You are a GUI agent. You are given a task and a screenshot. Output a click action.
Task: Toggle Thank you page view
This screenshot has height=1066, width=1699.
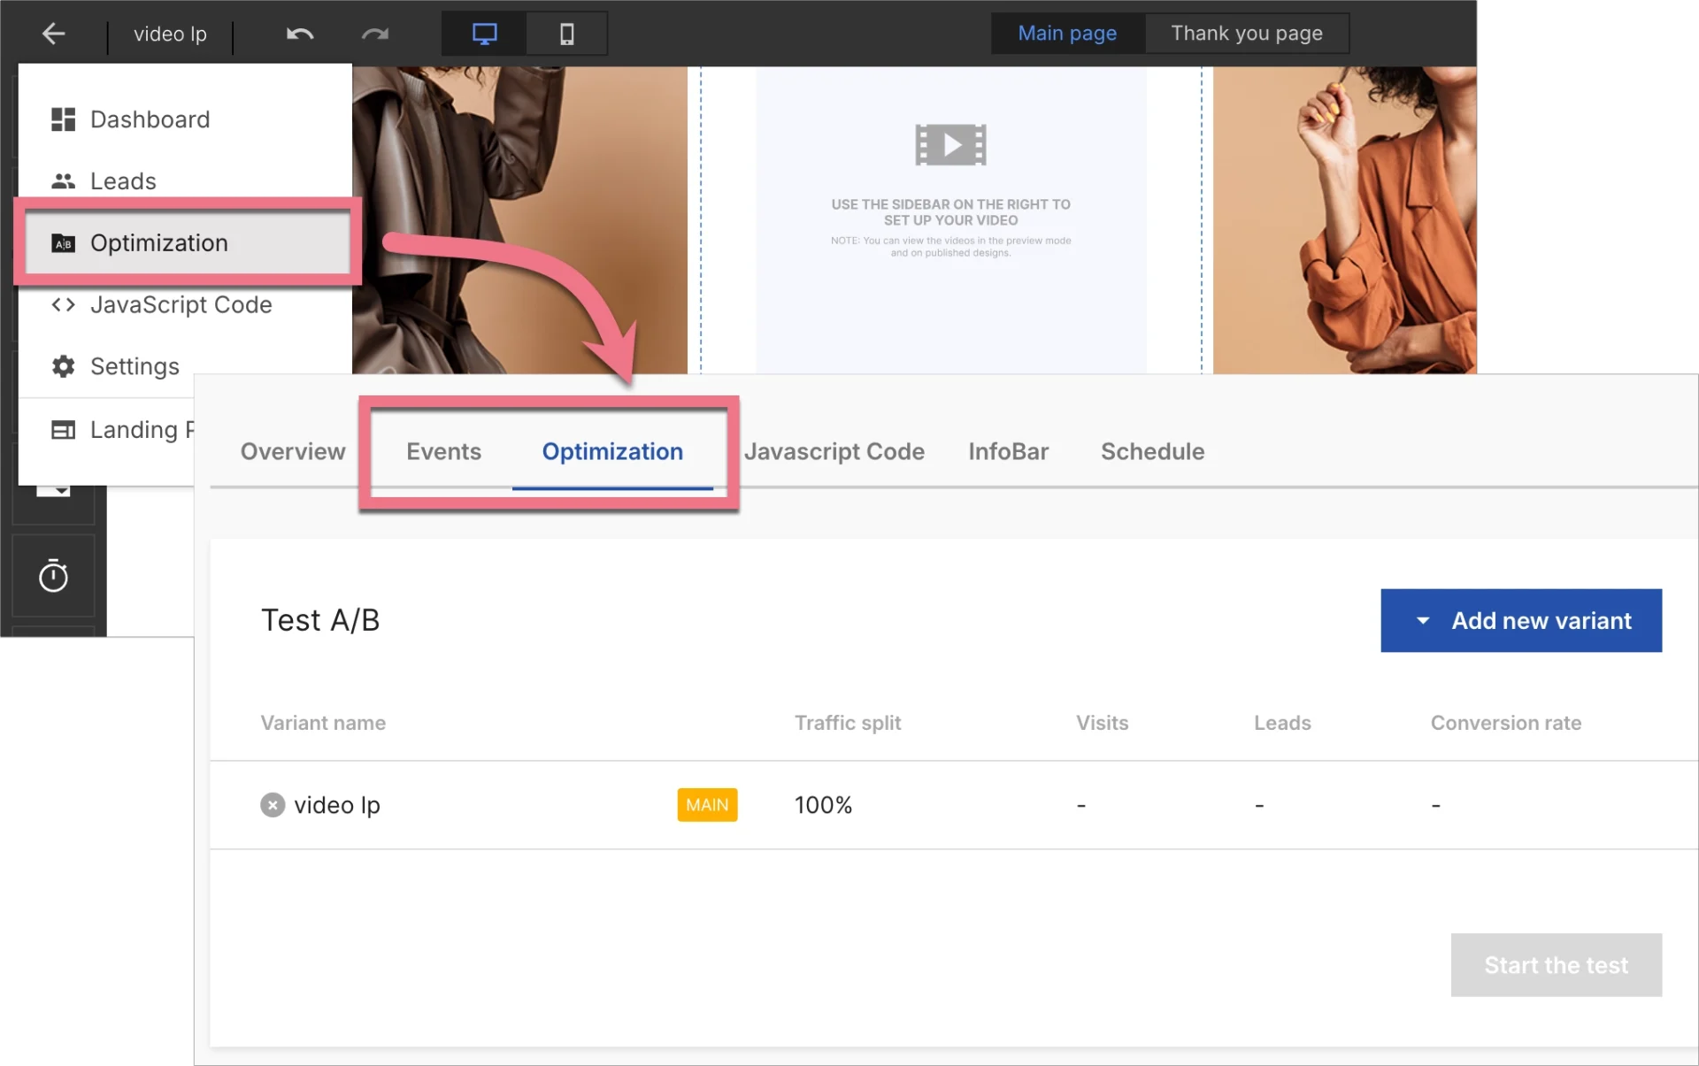(x=1246, y=33)
